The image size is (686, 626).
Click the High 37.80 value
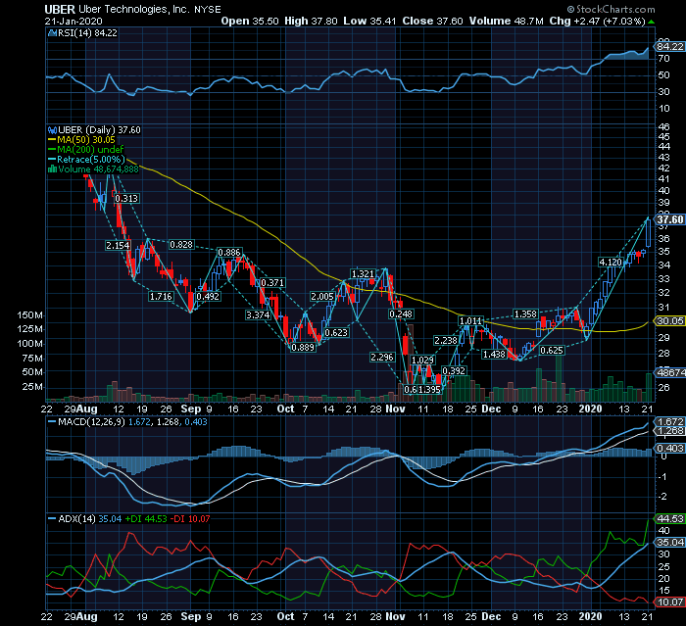[x=311, y=21]
